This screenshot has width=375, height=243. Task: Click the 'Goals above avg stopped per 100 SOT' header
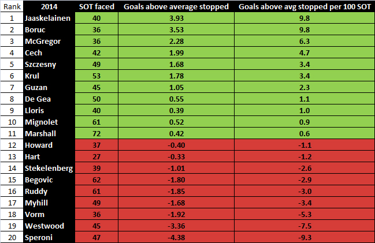coord(301,6)
